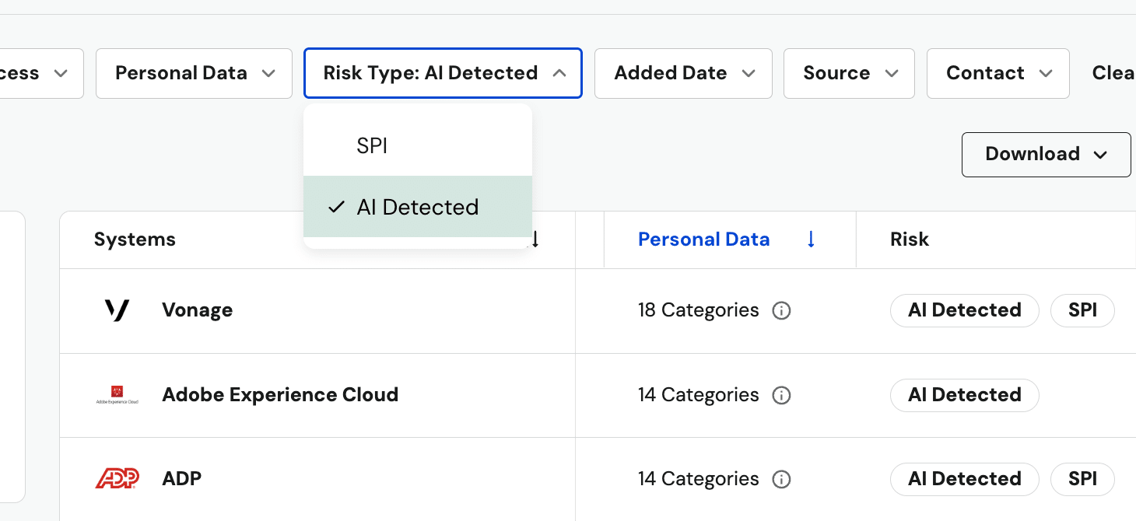Click info icon next to Adobe's 14 Categories
Screen dimensions: 1136x521
(781, 395)
